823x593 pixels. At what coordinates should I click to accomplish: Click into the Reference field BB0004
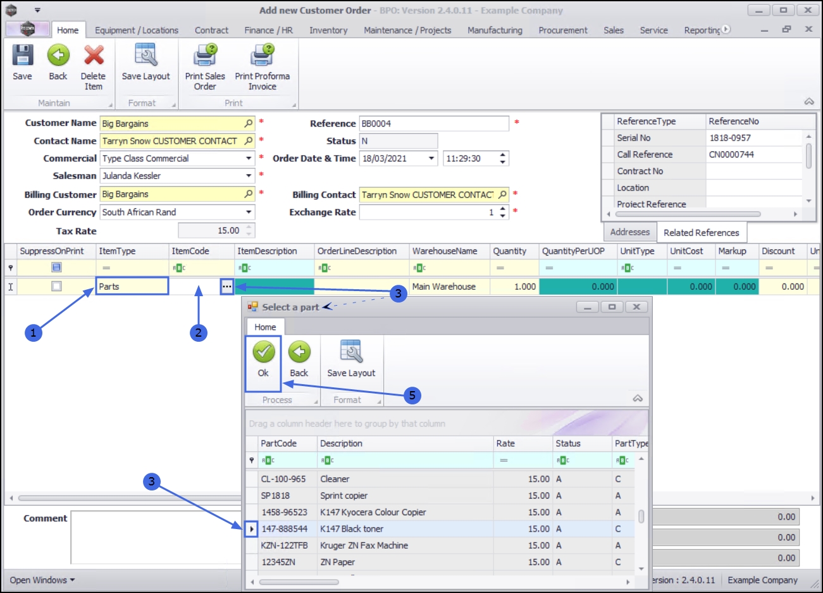(x=434, y=123)
